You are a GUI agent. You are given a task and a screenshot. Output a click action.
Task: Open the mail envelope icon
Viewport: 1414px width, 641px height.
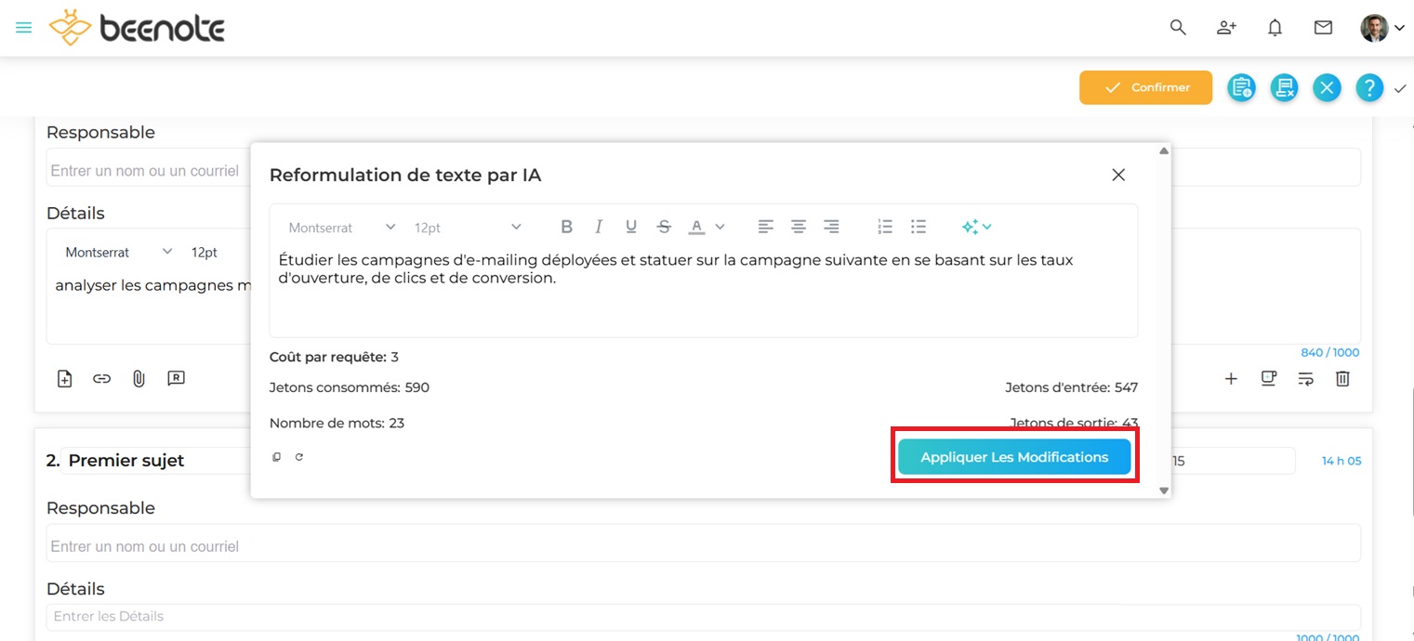(x=1323, y=28)
